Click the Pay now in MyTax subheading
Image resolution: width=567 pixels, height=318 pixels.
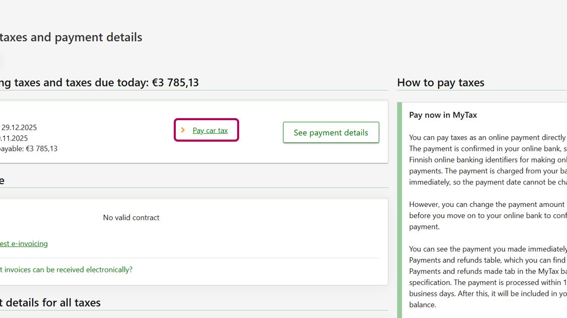443,115
